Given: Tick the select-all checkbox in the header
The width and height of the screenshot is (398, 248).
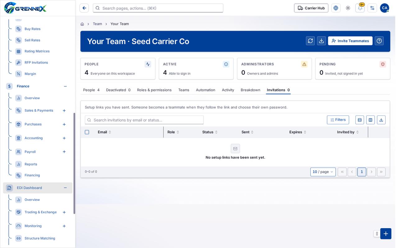Looking at the screenshot, I should pos(87,132).
